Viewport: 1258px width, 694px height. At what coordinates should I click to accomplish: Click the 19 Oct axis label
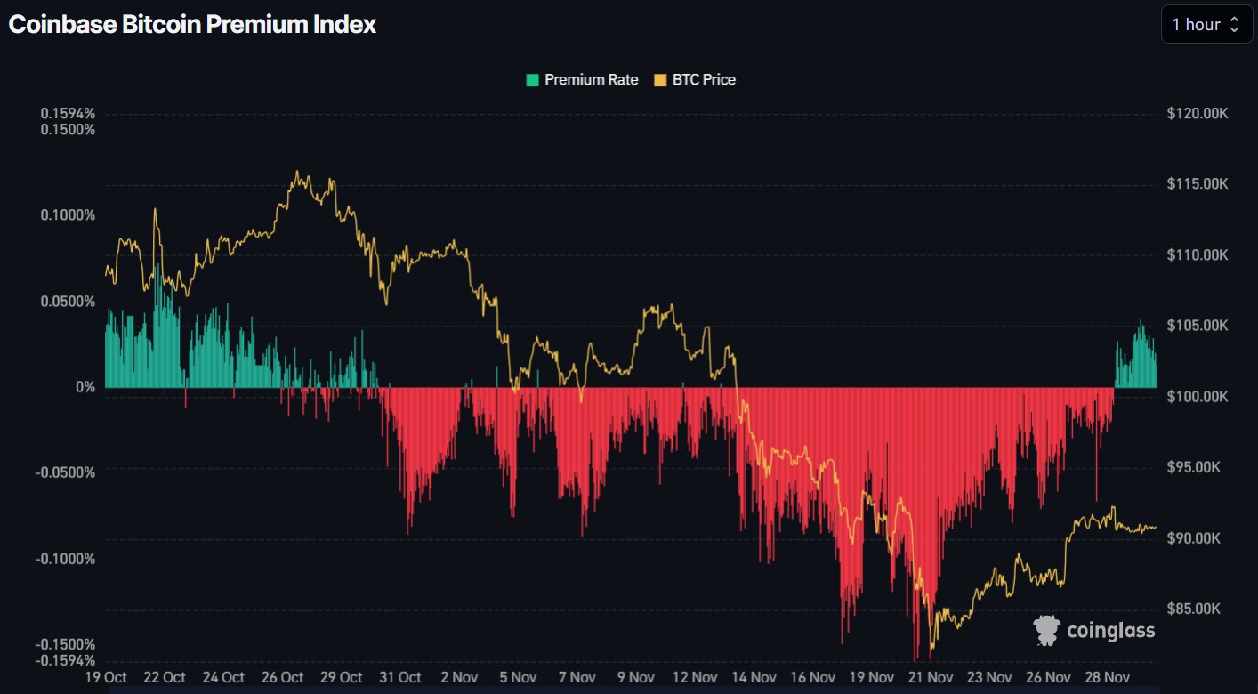105,677
